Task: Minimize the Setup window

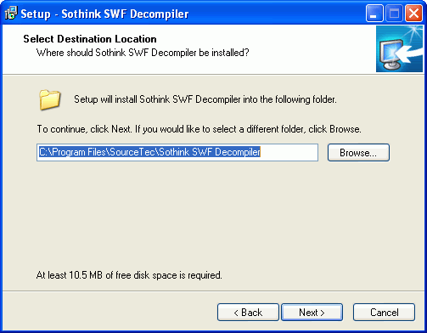Action: 374,14
